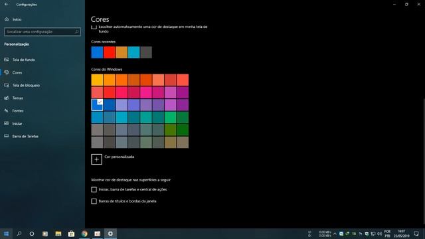Click the 'Cores recentes' label

pos(104,42)
